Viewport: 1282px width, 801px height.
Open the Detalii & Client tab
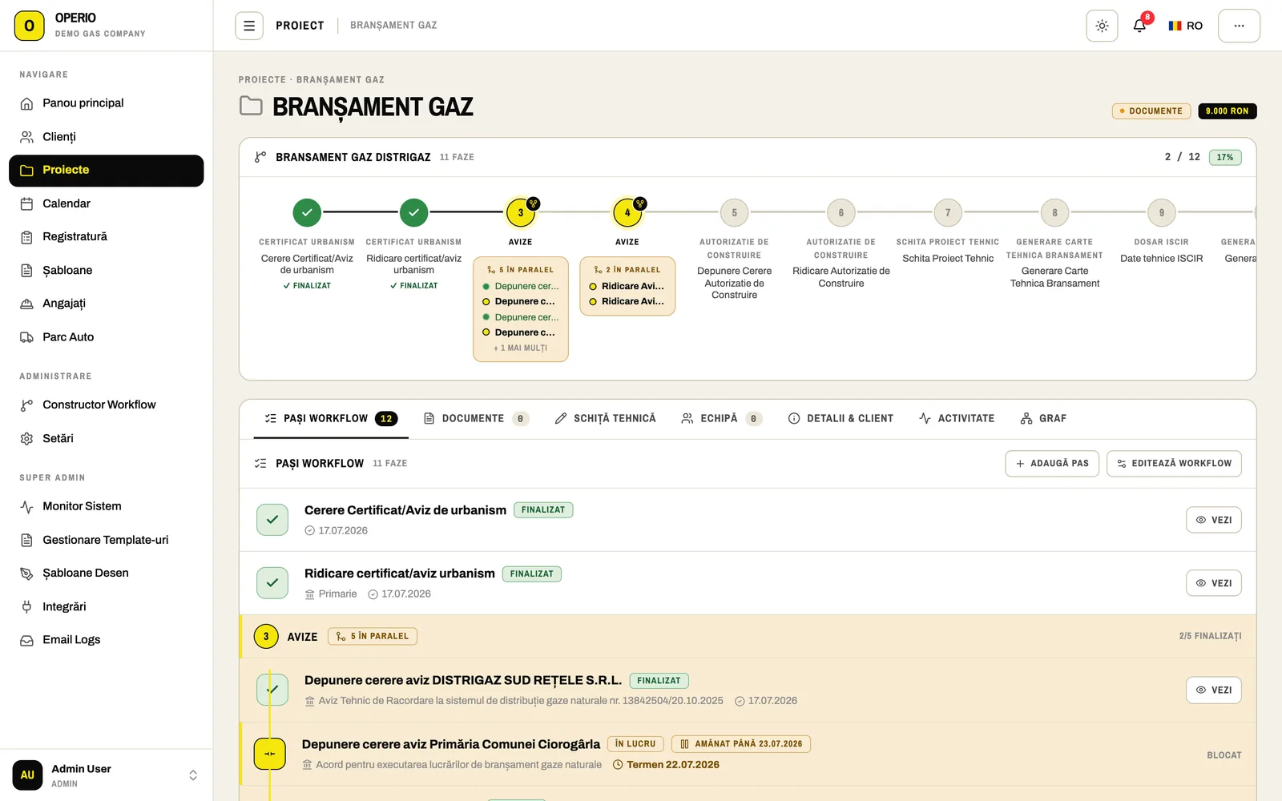coord(841,419)
